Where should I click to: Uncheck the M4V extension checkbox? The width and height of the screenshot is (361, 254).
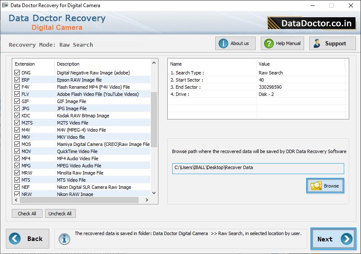17,130
